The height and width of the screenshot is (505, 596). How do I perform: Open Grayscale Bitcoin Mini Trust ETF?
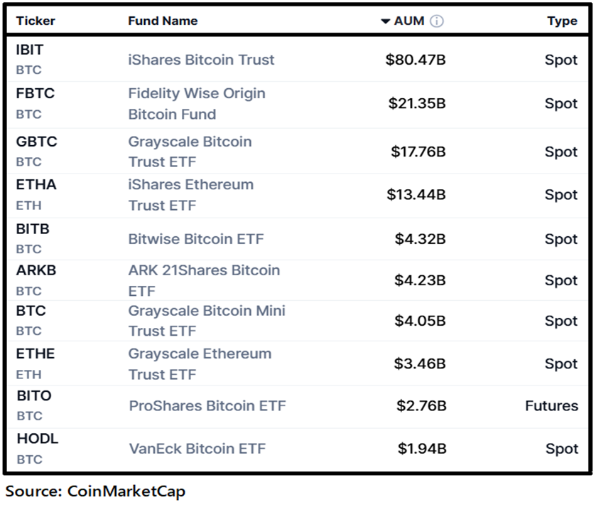[207, 321]
